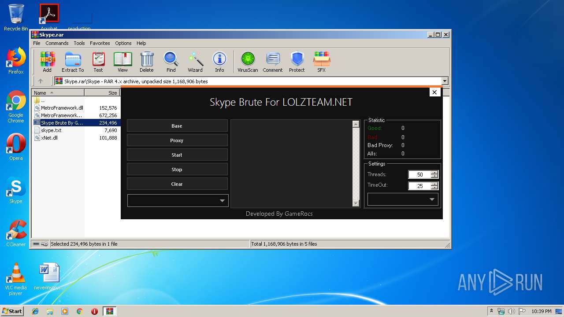Click the WinRAR taskbar button
564x317 pixels.
110,311
